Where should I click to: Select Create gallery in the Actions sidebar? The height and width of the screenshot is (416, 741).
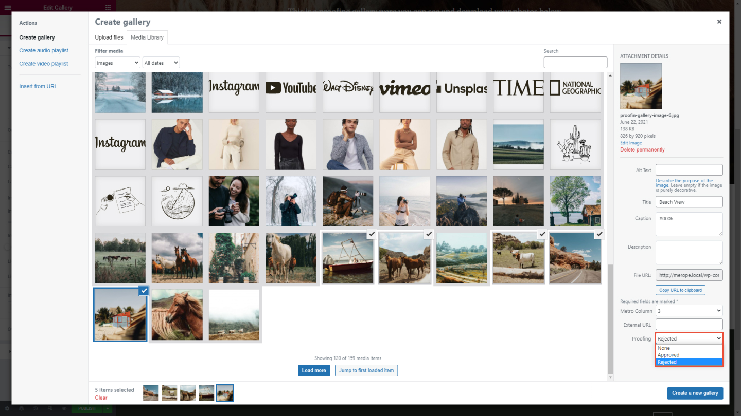click(x=37, y=37)
